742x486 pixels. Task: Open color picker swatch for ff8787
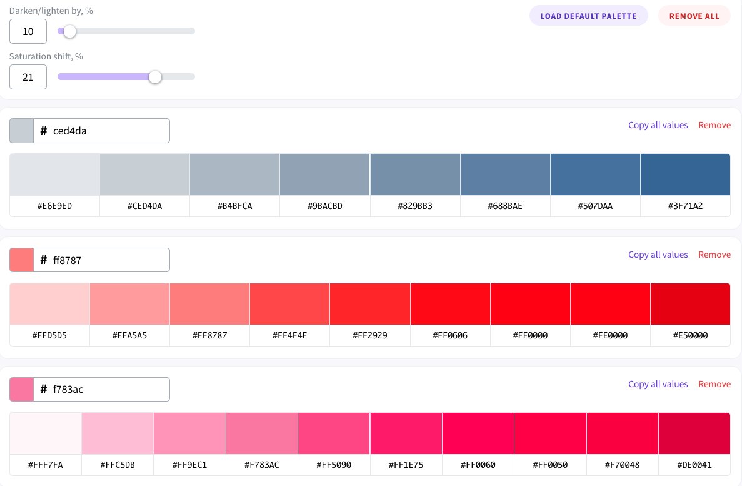[x=21, y=260]
